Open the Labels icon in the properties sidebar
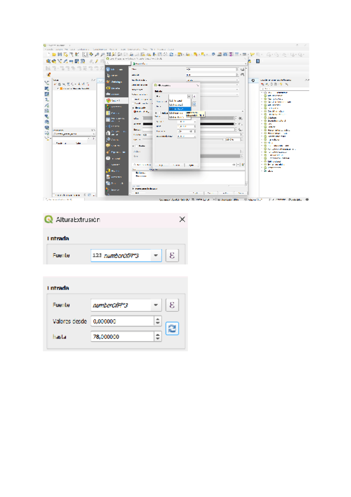 109,88
